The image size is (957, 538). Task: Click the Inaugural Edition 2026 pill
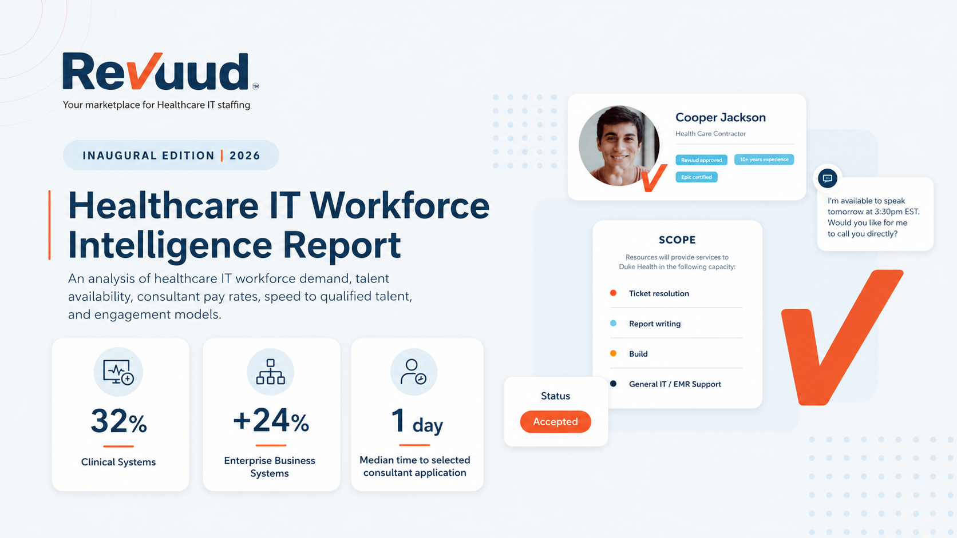point(171,155)
